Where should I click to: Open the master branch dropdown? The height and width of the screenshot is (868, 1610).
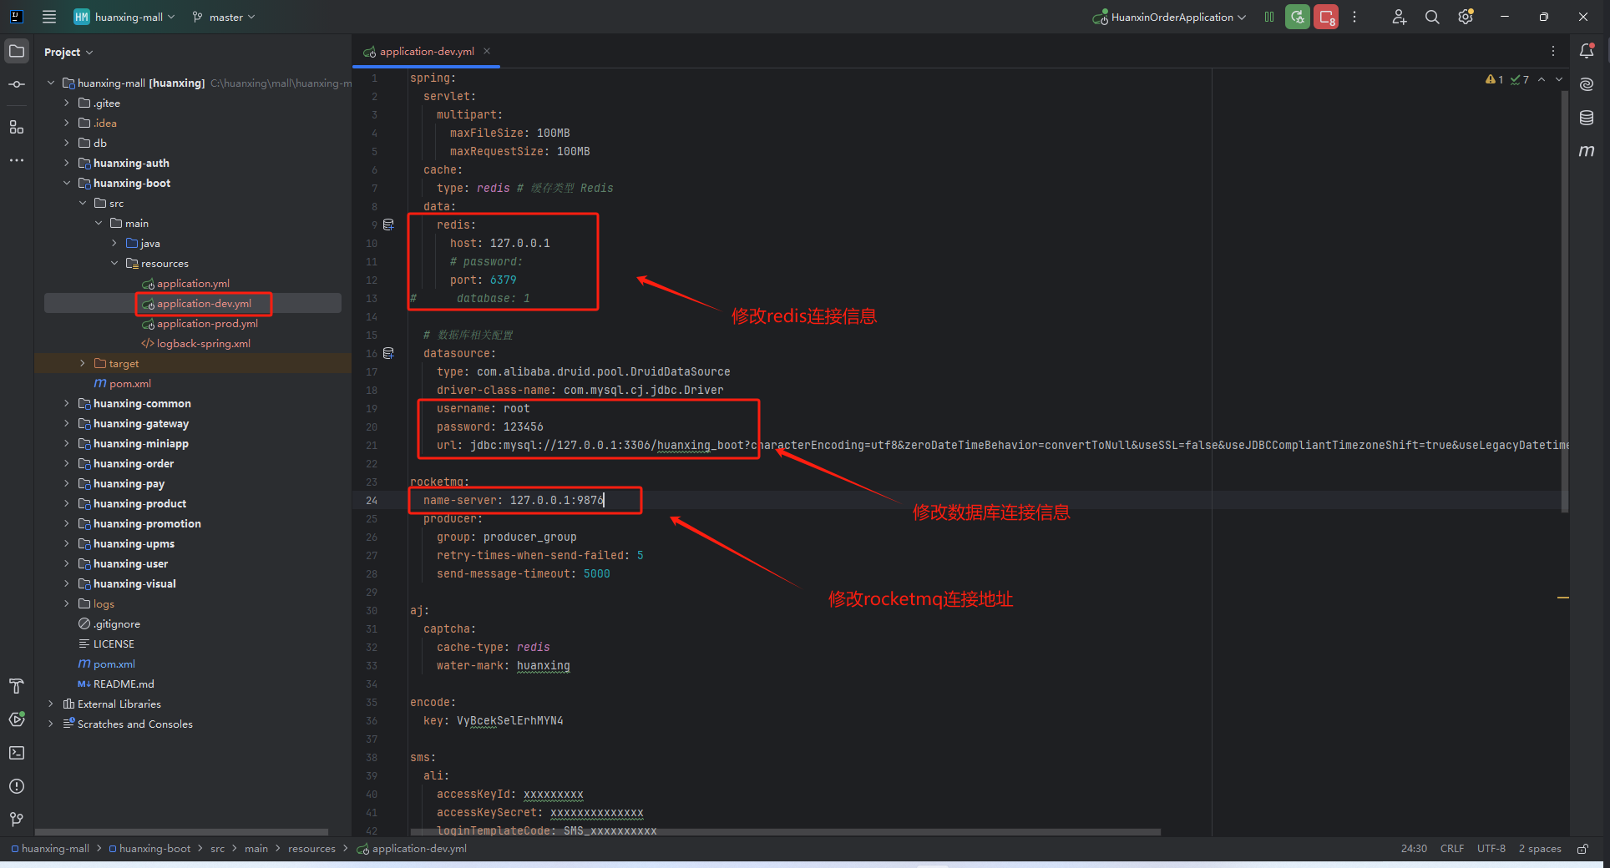pyautogui.click(x=224, y=18)
